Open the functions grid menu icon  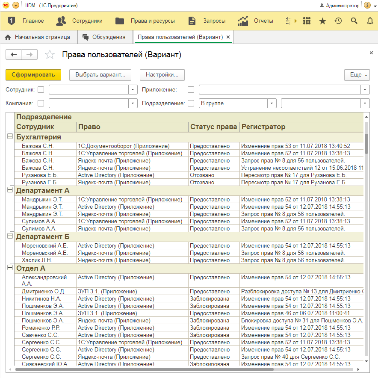(x=306, y=21)
